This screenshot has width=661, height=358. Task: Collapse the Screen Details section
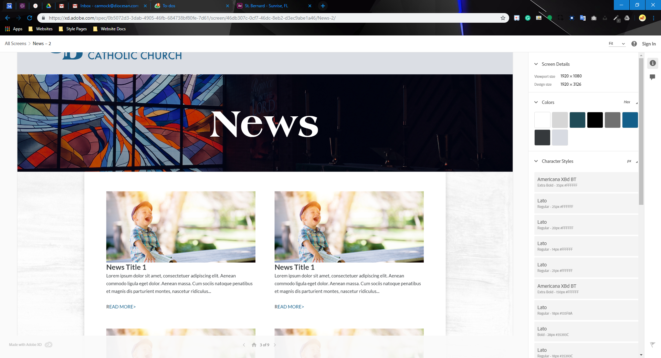pos(536,64)
